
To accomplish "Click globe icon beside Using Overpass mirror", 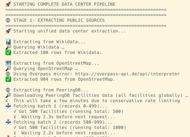I will 8,74.
